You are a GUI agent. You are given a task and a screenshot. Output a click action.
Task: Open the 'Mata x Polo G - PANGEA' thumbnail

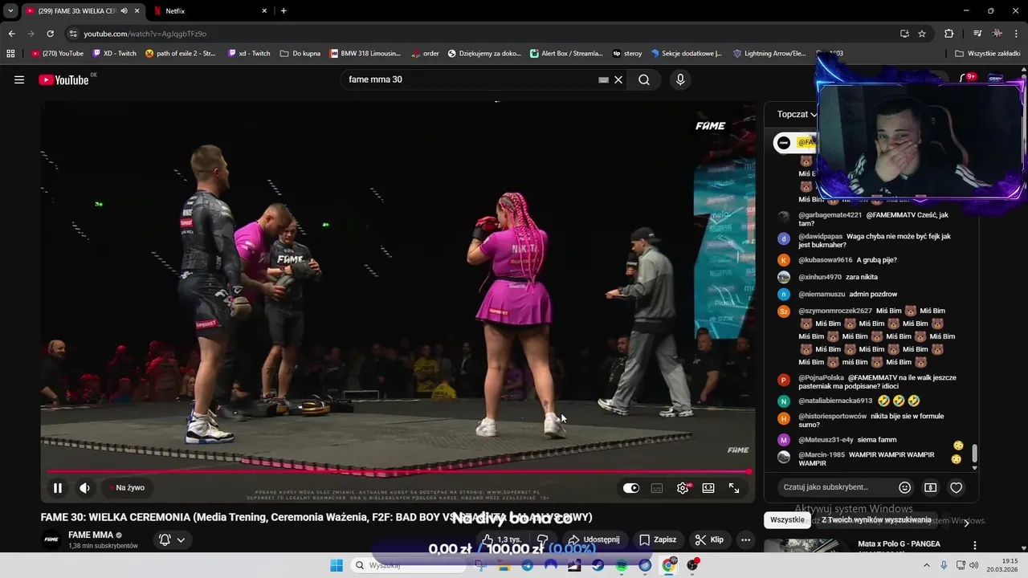tap(806, 546)
